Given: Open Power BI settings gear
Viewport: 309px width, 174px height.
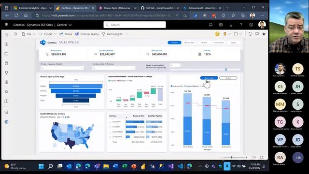Looking at the screenshot, I should point(221,25).
